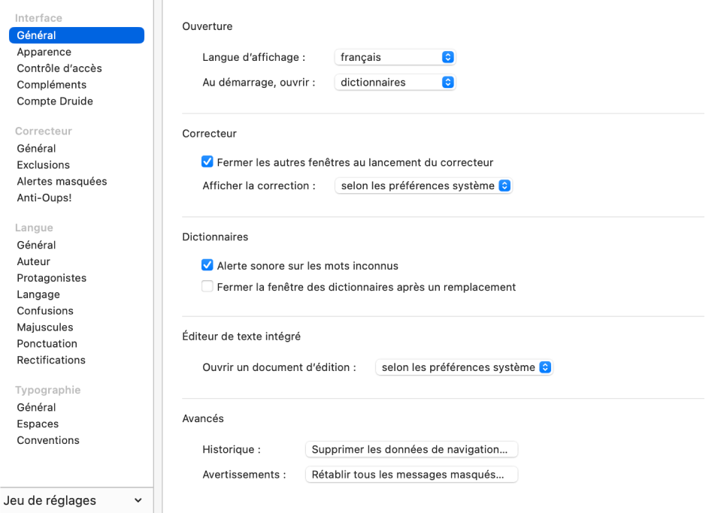The image size is (724, 513).
Task: Toggle 'Fermer les autres fenêtres' checkbox
Action: pos(208,162)
